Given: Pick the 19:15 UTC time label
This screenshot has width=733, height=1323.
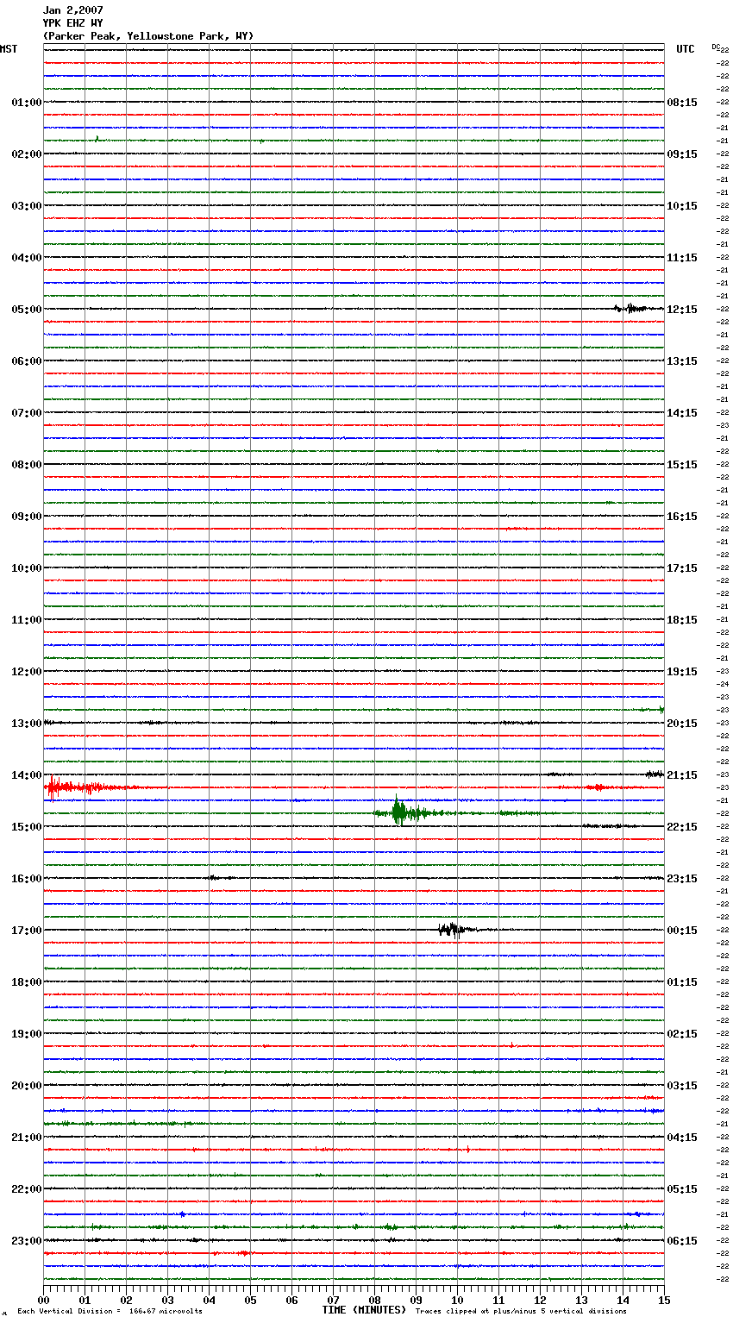Looking at the screenshot, I should point(682,672).
